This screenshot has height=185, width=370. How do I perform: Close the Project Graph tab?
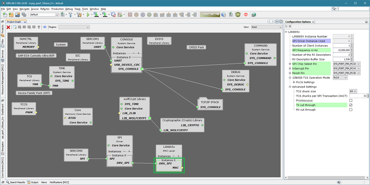[25, 22]
